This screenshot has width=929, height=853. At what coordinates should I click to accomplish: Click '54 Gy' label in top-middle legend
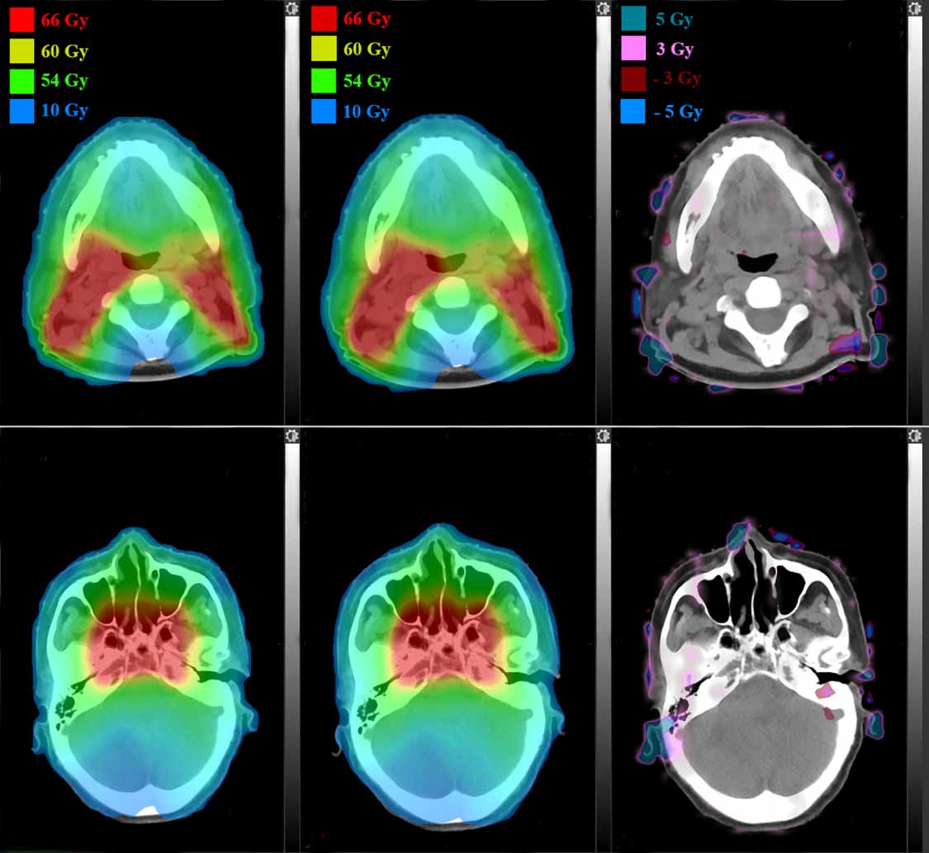(x=367, y=81)
